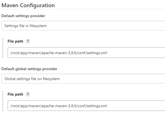Expand 'Global settings file on filesystem' selector
Screen dimensions: 165x116
coord(83,79)
